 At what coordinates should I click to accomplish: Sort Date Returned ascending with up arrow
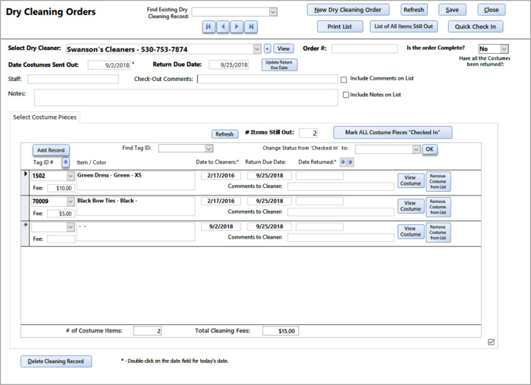[x=350, y=162]
